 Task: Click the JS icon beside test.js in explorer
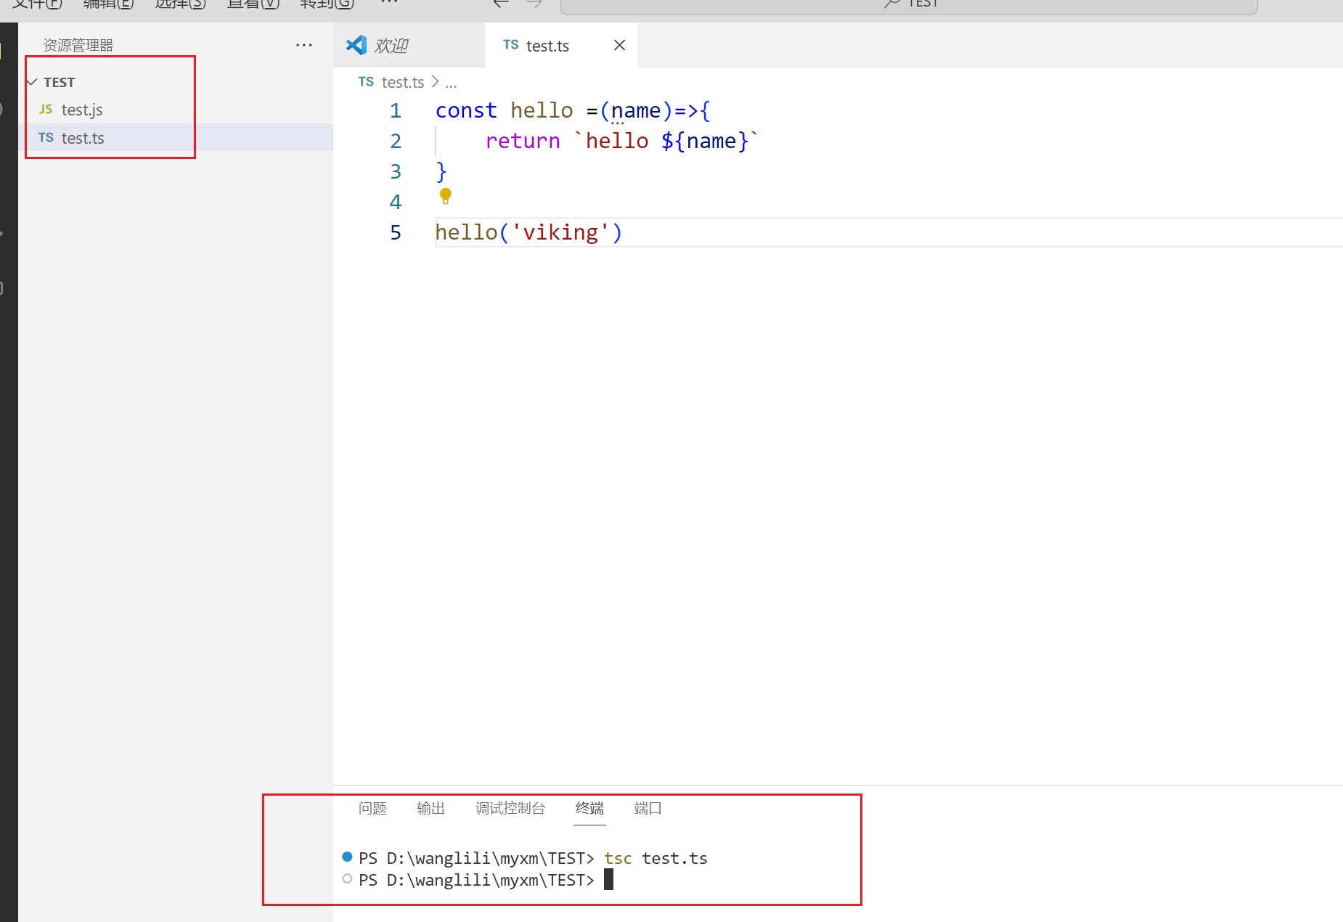pos(46,110)
